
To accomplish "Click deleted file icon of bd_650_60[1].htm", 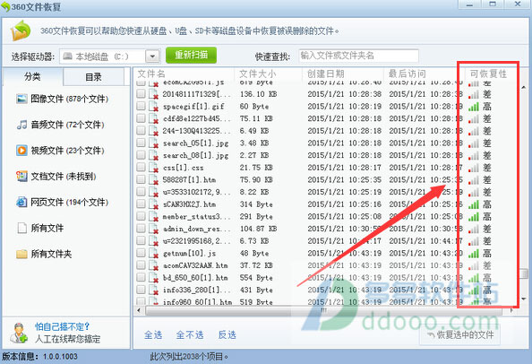I will click(154, 277).
